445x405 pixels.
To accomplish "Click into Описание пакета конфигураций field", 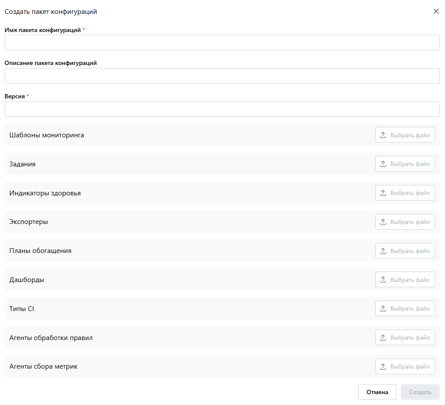I will coord(222,76).
